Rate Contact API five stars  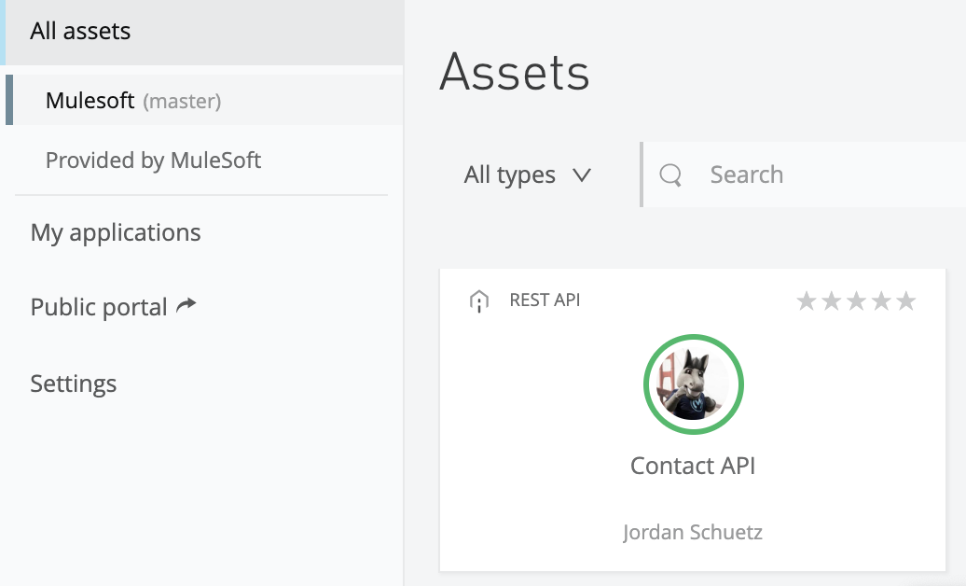(x=906, y=301)
